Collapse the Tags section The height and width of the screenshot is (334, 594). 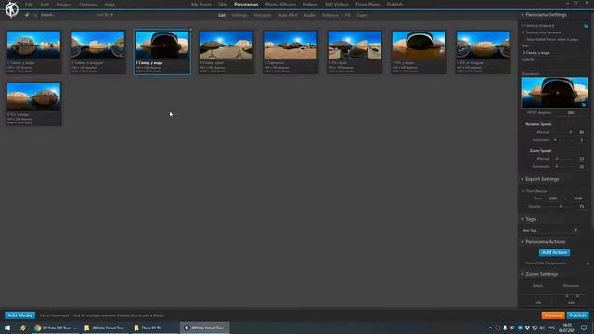click(x=523, y=219)
